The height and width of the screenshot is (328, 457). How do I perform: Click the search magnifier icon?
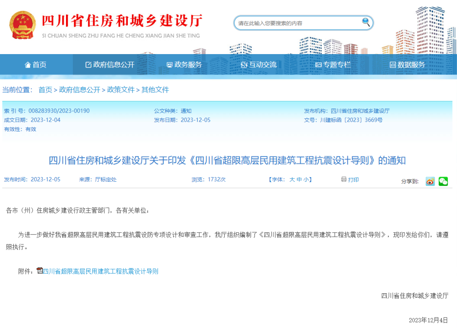pos(366,22)
